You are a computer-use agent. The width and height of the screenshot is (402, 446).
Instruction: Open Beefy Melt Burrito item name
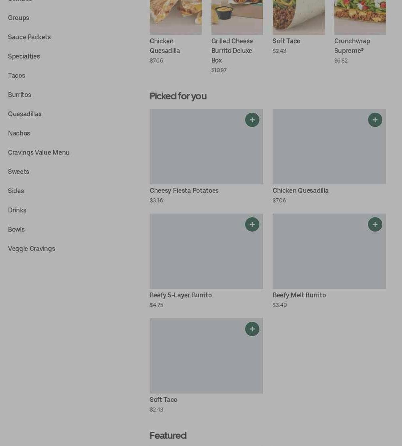[x=299, y=295]
